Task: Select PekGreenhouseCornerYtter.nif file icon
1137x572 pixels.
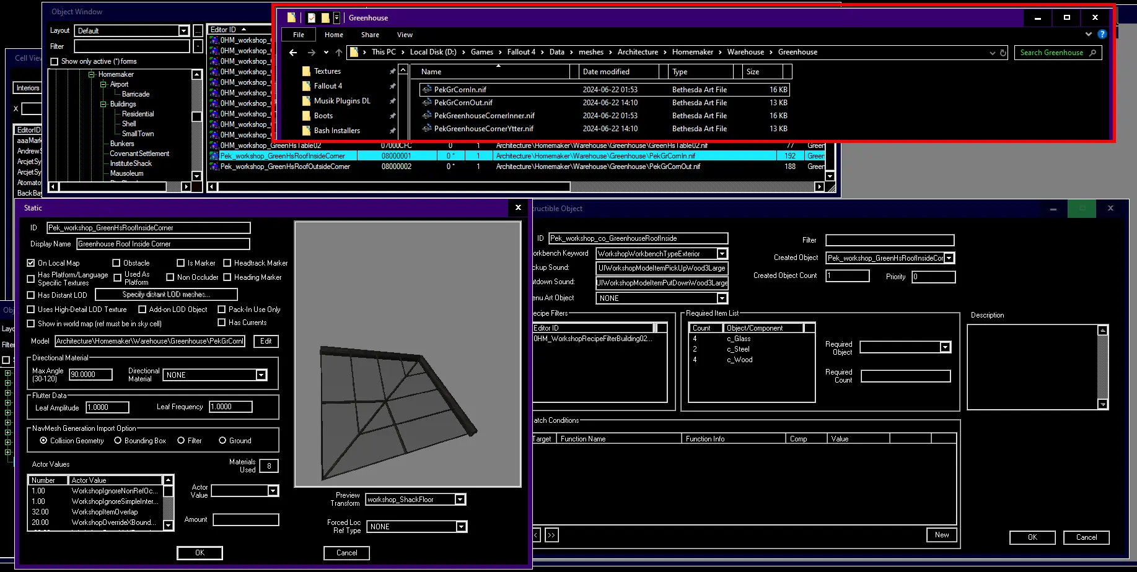Action: pyautogui.click(x=426, y=129)
